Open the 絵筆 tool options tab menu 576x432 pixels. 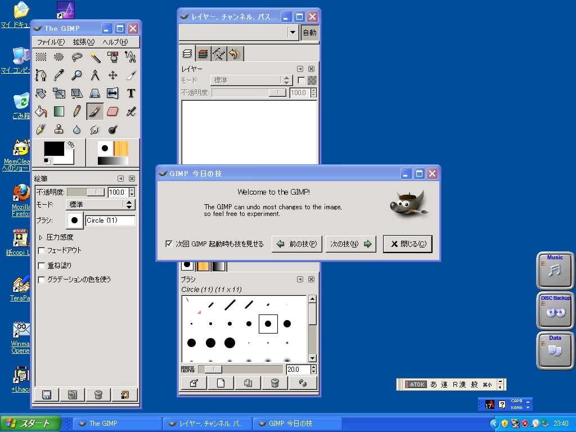pos(120,178)
